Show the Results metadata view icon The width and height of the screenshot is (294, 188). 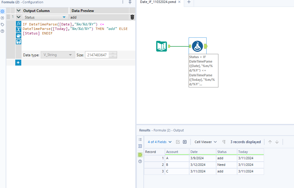click(x=140, y=146)
